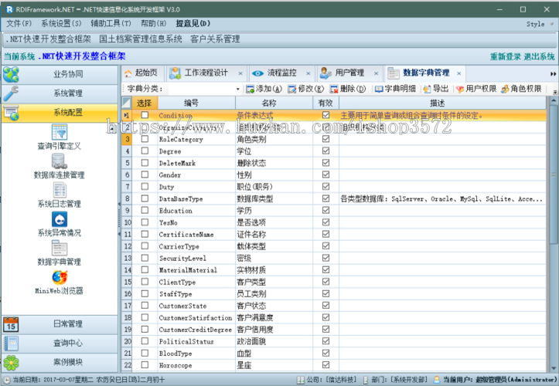Toggle the 有效 checkbox for ClientType row
559x386 pixels.
[x=326, y=282]
